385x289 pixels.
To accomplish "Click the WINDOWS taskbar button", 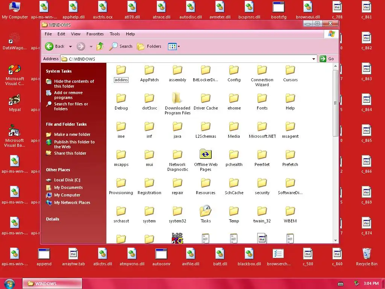I will 52,284.
